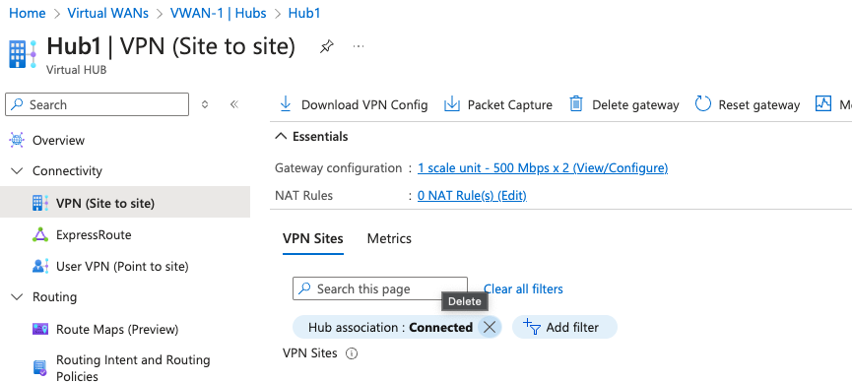Select VPN (Site to site) menu item

(x=125, y=202)
